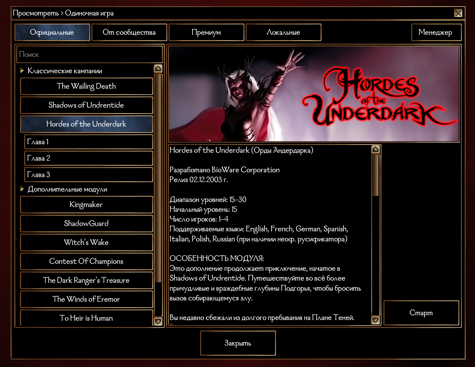This screenshot has height=367, width=475.
Task: Collapse the Классические кампании group arrow
Action: (x=22, y=70)
